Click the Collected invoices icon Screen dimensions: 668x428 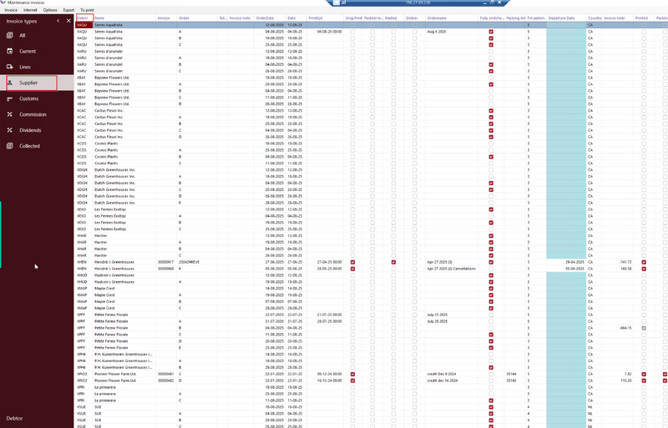(x=10, y=146)
